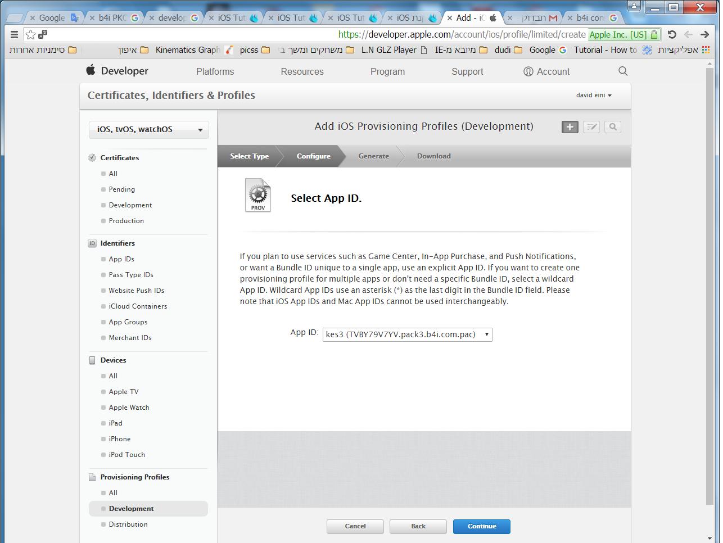Open the App ID selection dropdown
The image size is (723, 543).
pos(407,334)
